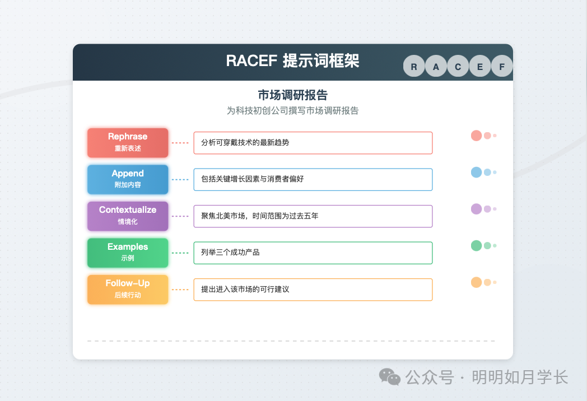Select the red Rephrase 重新表述 card

(128, 143)
